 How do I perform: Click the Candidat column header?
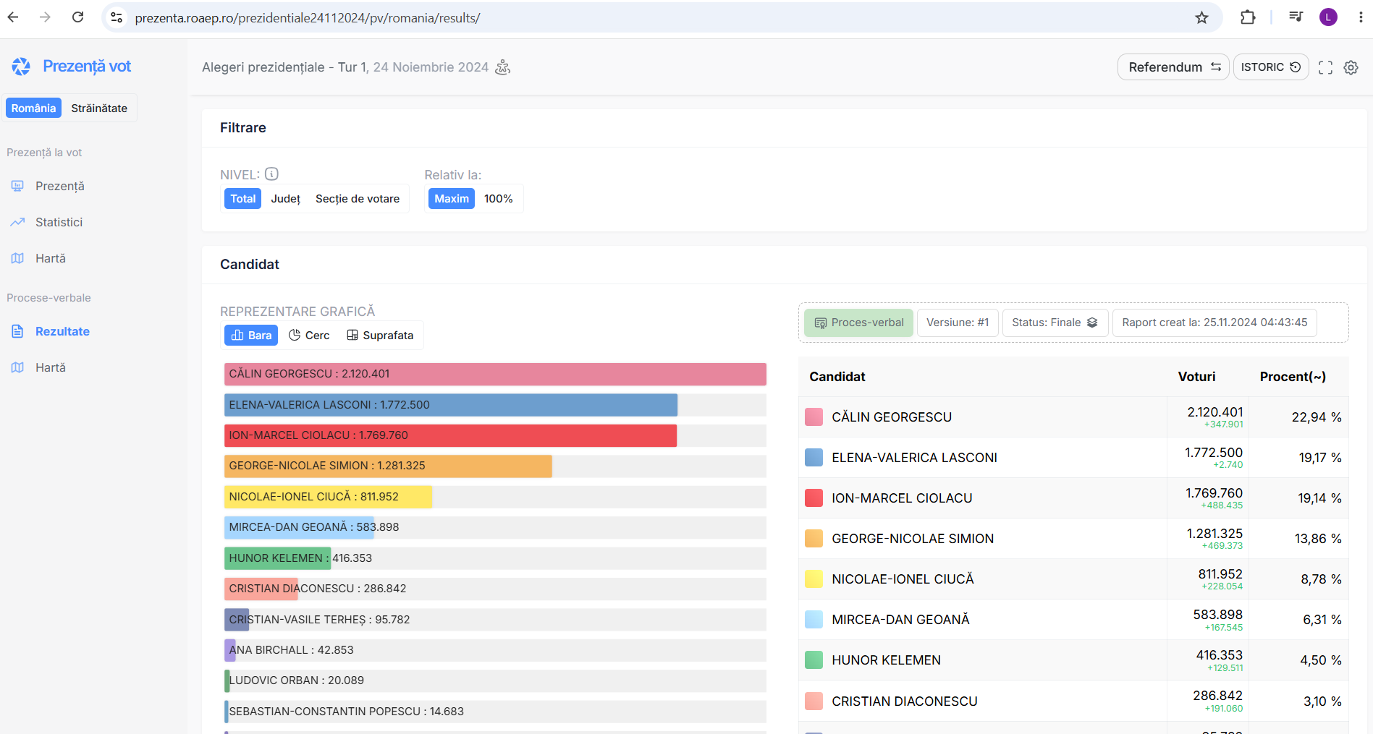point(837,377)
